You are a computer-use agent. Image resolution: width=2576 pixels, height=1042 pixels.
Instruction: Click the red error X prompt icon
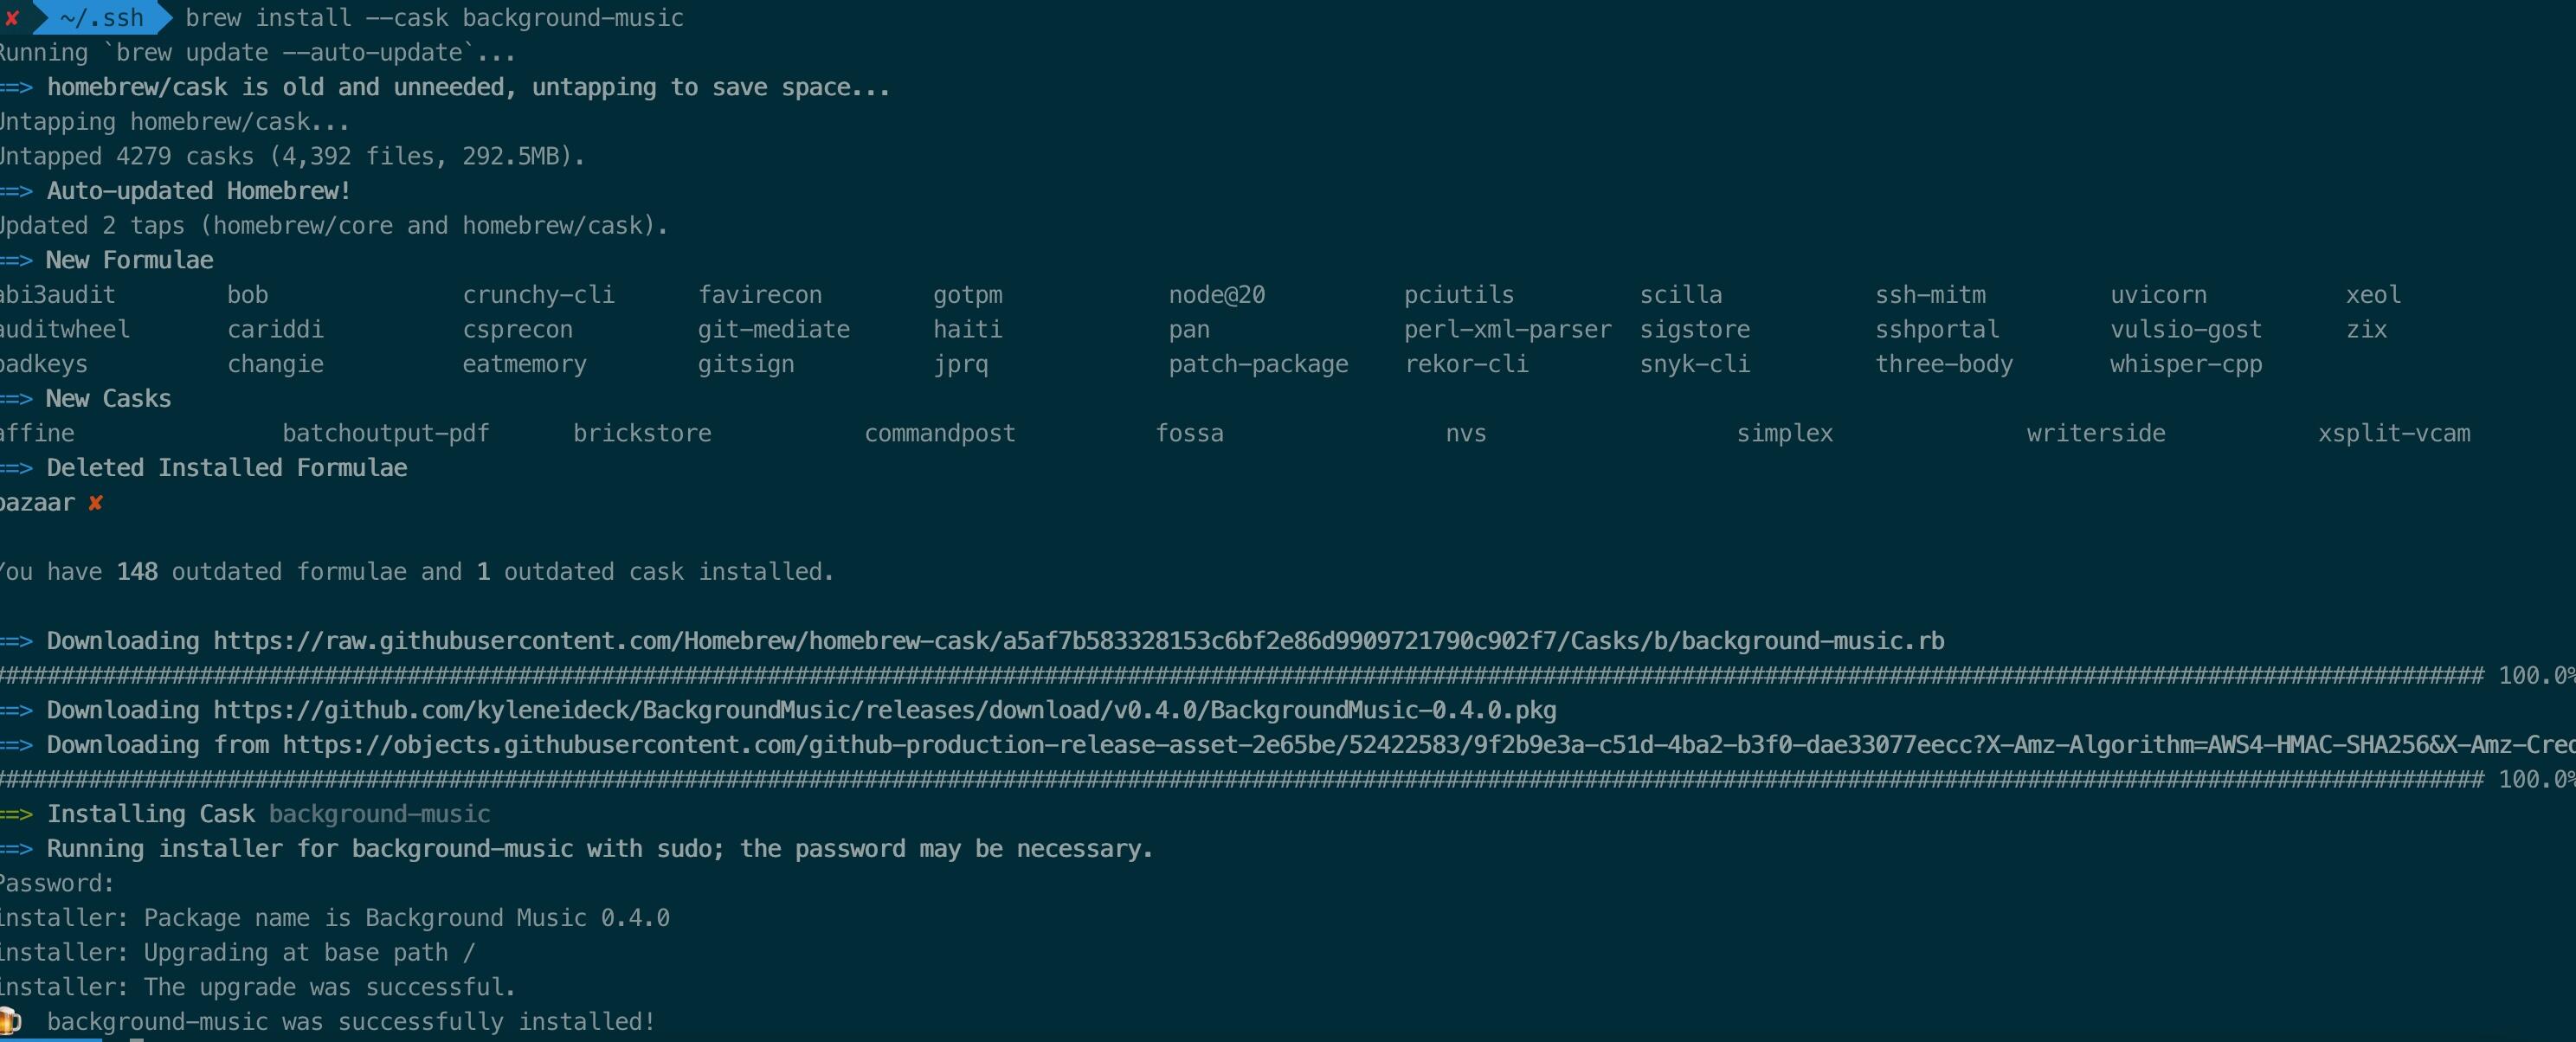[12, 18]
